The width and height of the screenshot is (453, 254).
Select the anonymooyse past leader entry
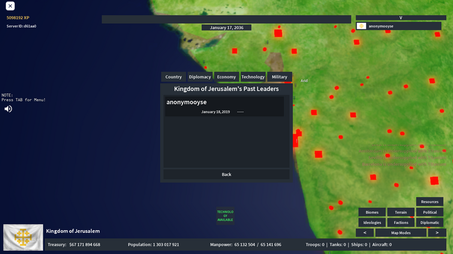pyautogui.click(x=224, y=107)
